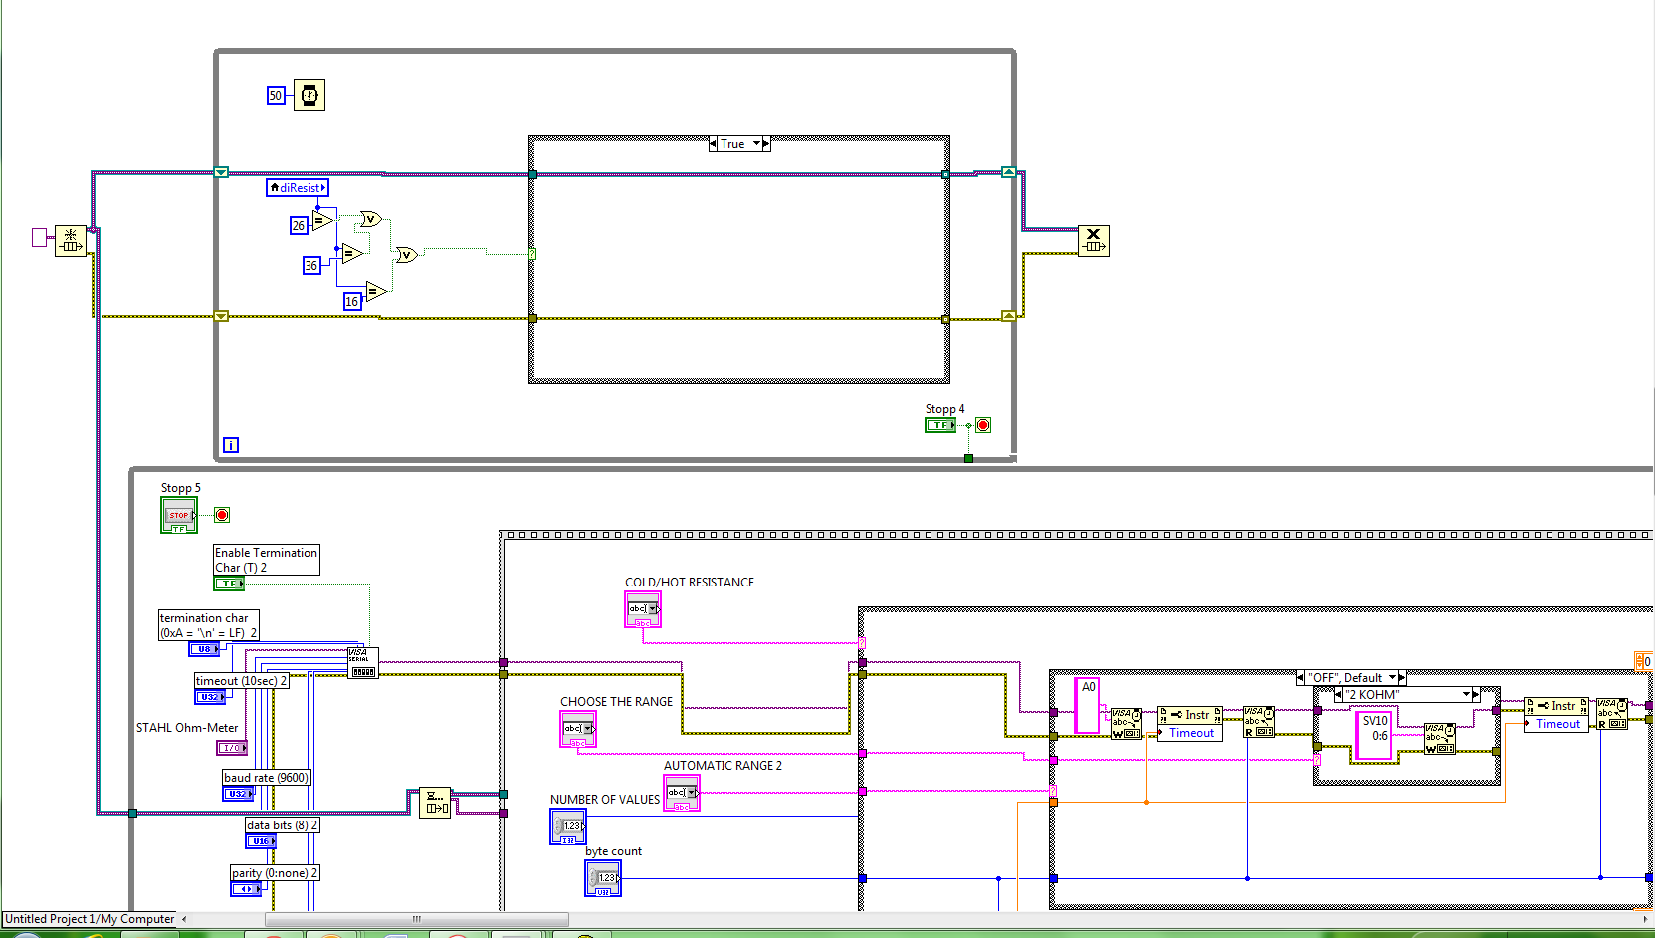
Task: Select the Equal comparator wired to constant 26
Action: pyautogui.click(x=322, y=221)
